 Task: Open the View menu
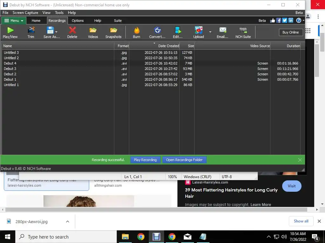coord(46,13)
